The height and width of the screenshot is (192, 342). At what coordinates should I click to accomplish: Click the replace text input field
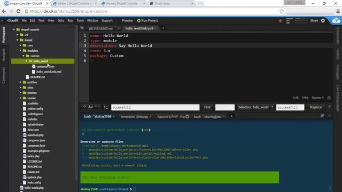point(290,107)
